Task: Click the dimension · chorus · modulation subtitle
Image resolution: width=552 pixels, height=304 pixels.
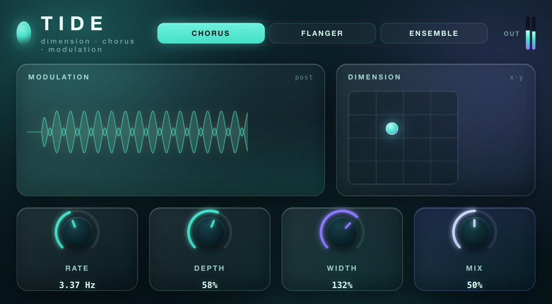Action: click(x=88, y=45)
